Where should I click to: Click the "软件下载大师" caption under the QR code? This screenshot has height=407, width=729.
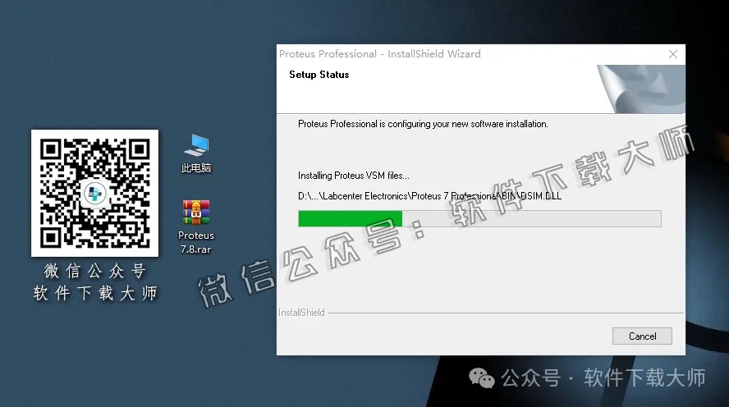[x=94, y=293]
